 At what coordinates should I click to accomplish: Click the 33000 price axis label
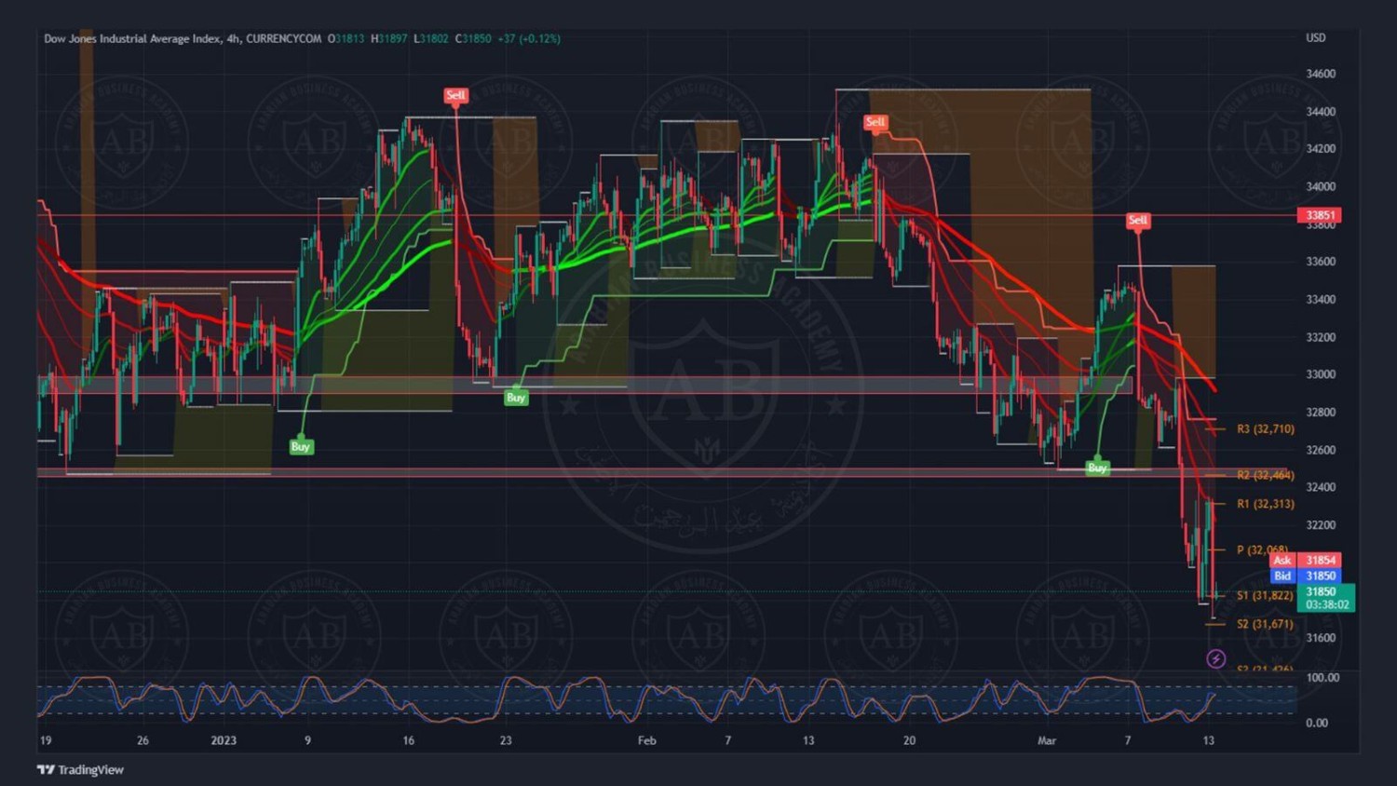pyautogui.click(x=1320, y=374)
